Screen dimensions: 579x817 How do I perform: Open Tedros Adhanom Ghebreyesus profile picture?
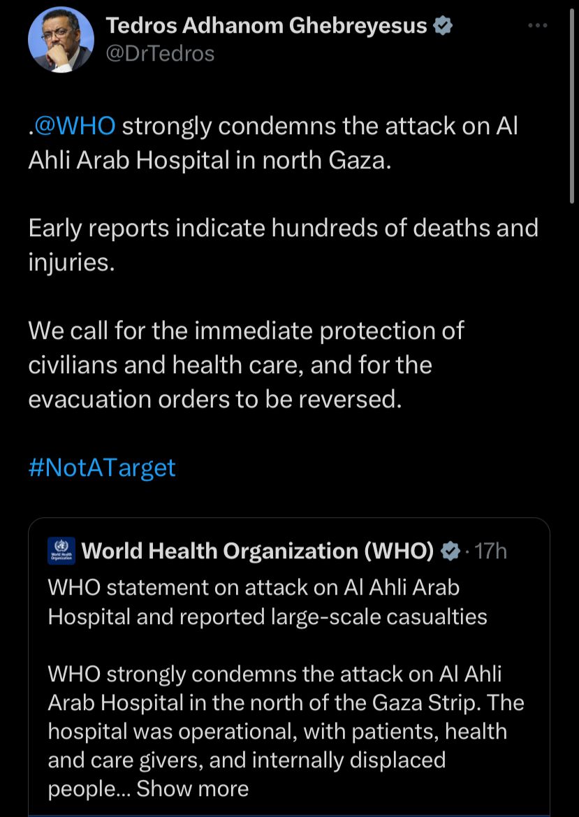tap(61, 40)
